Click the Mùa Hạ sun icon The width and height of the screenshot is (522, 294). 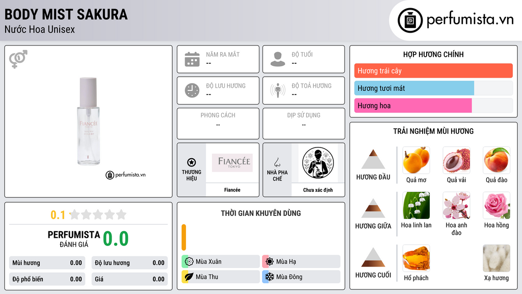coord(270,261)
